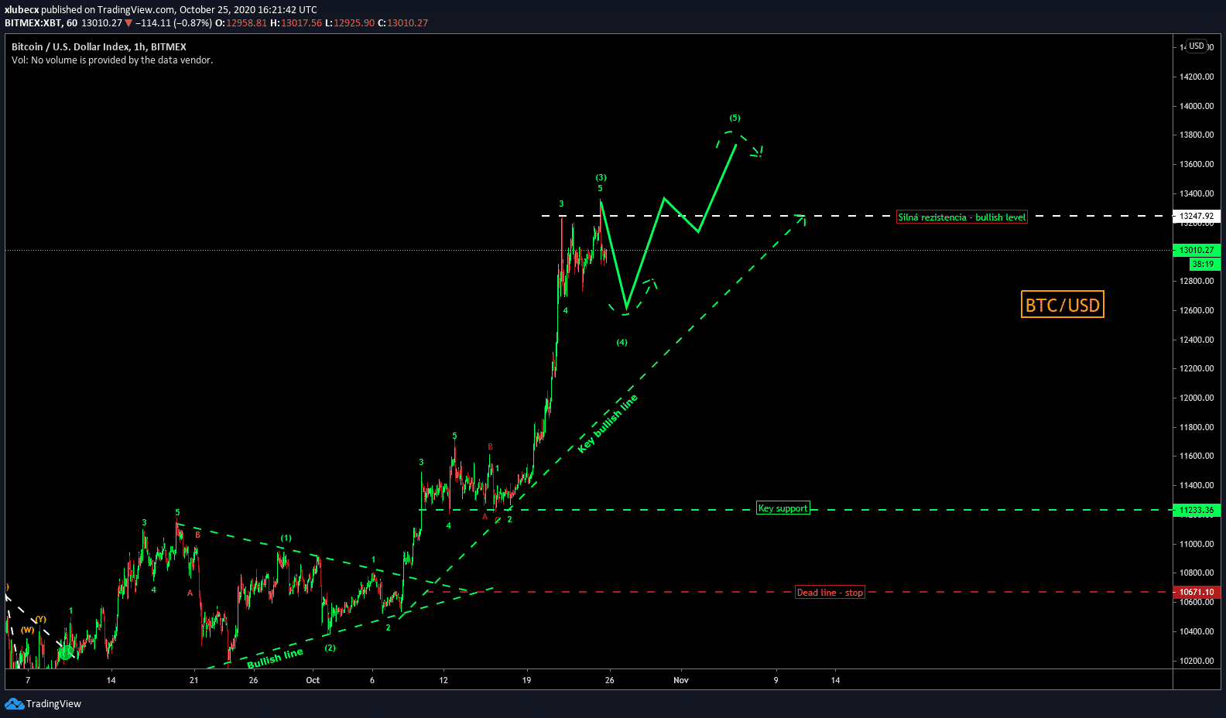Click the 13247.92 resistance price tag
This screenshot has height=718, width=1226.
(x=1197, y=217)
